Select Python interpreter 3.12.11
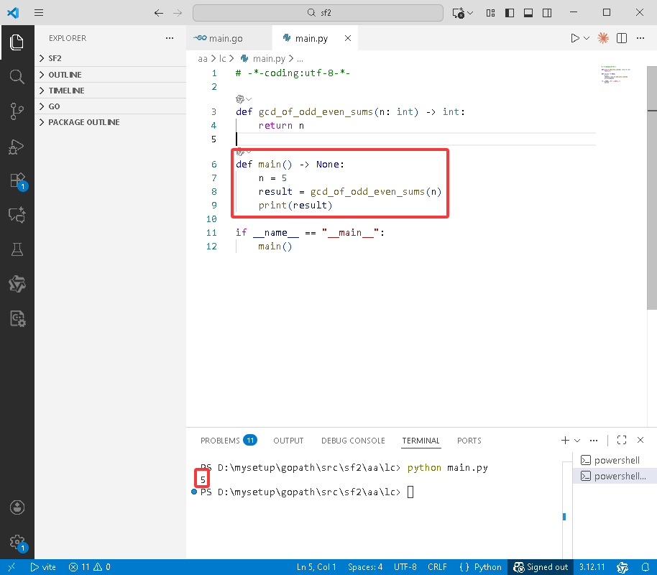The image size is (657, 575). point(592,567)
